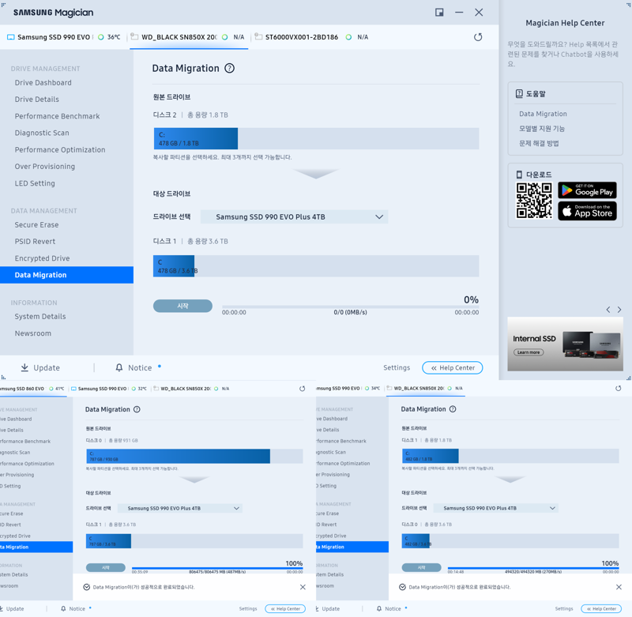The height and width of the screenshot is (617, 632).
Task: Select the C: 478 GB / 1.8 TB source partition
Action: [196, 138]
